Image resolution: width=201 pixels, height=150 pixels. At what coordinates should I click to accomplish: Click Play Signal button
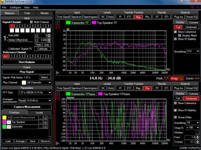pos(27,72)
